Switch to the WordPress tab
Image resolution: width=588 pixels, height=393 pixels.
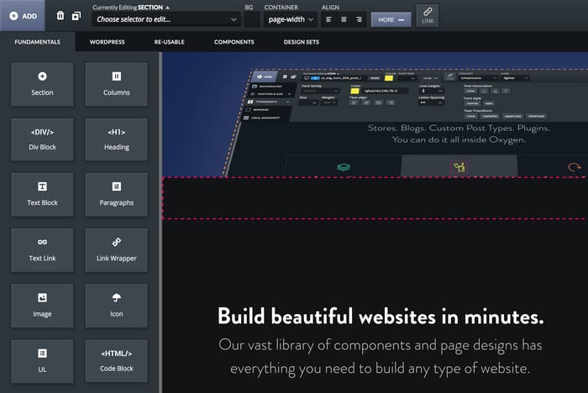coord(108,41)
